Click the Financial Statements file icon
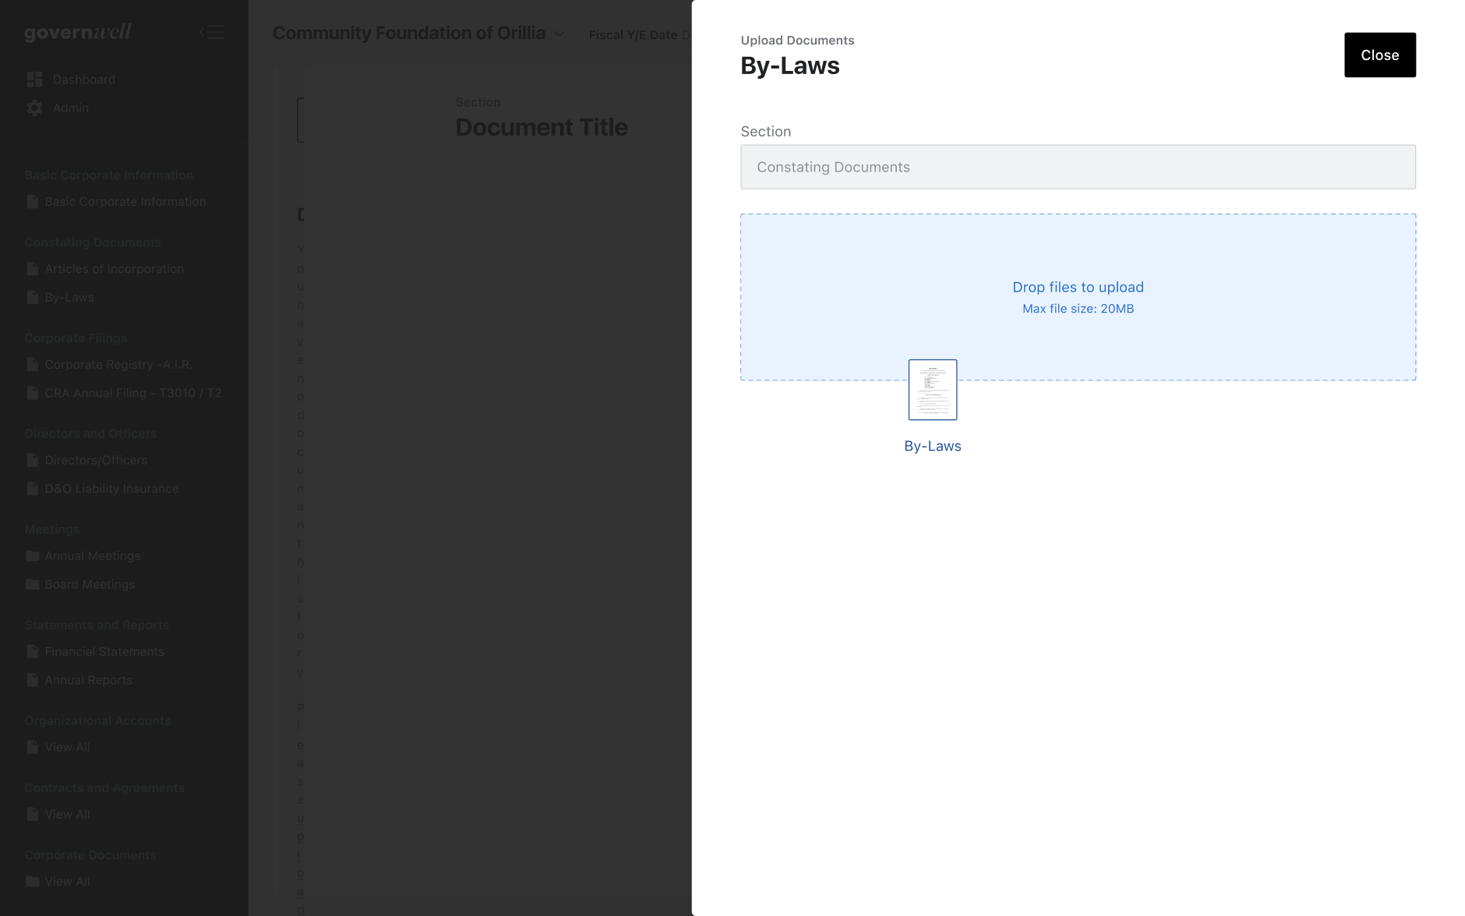 33,652
